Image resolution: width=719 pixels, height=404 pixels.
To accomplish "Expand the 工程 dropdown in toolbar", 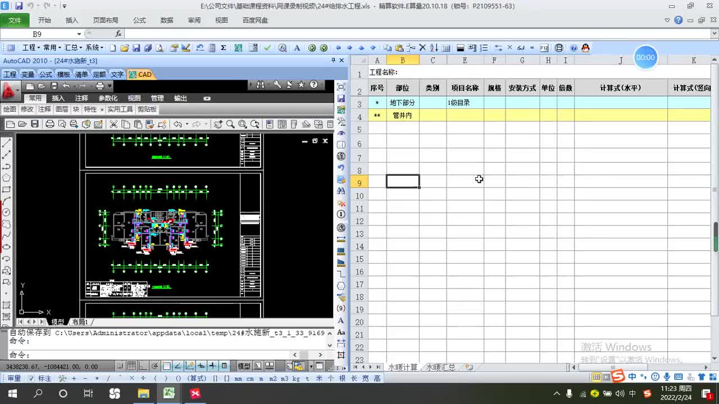I will (x=30, y=48).
